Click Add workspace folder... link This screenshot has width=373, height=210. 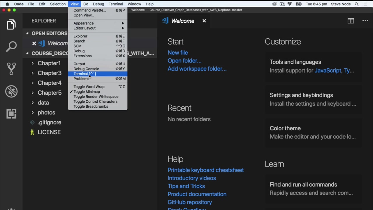point(197,69)
